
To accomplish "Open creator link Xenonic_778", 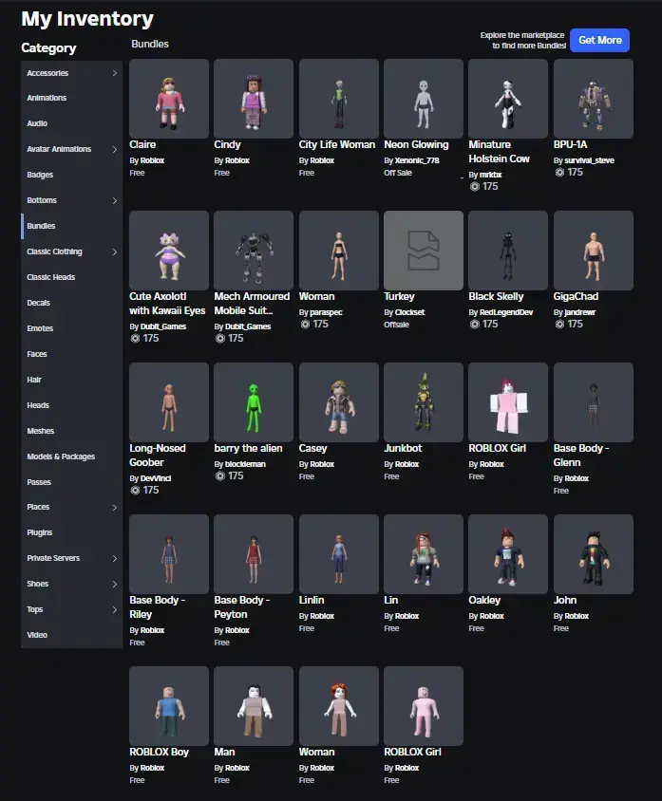I will (417, 160).
